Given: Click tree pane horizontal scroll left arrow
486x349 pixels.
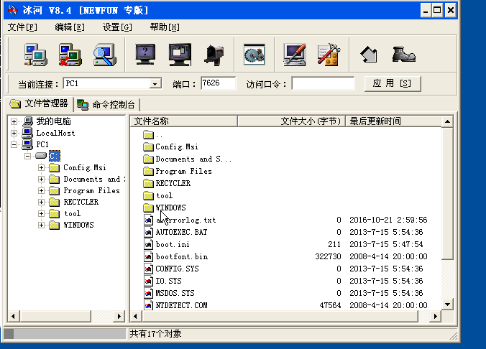Looking at the screenshot, I should pos(13,316).
